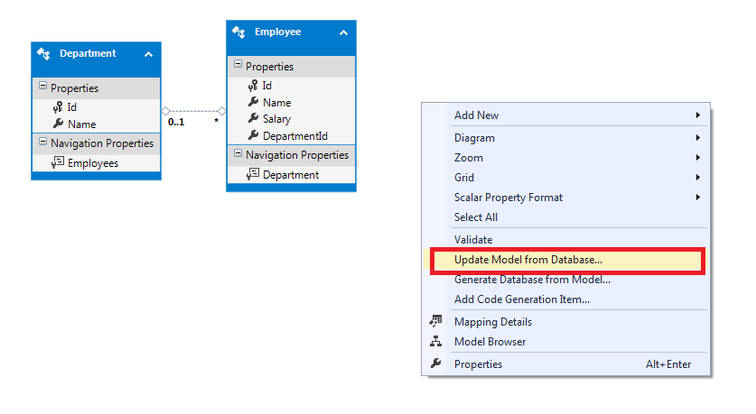Click the wrench icon beside DepartmentId property
The width and height of the screenshot is (756, 414).
pyautogui.click(x=254, y=136)
